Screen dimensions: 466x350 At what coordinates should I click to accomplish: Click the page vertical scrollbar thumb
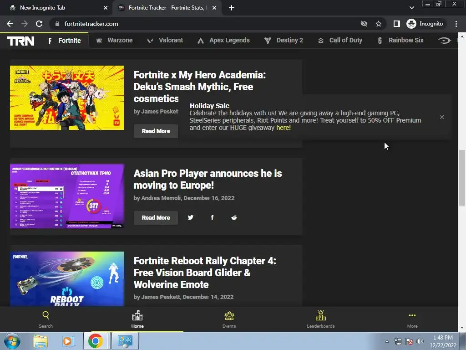point(462,178)
